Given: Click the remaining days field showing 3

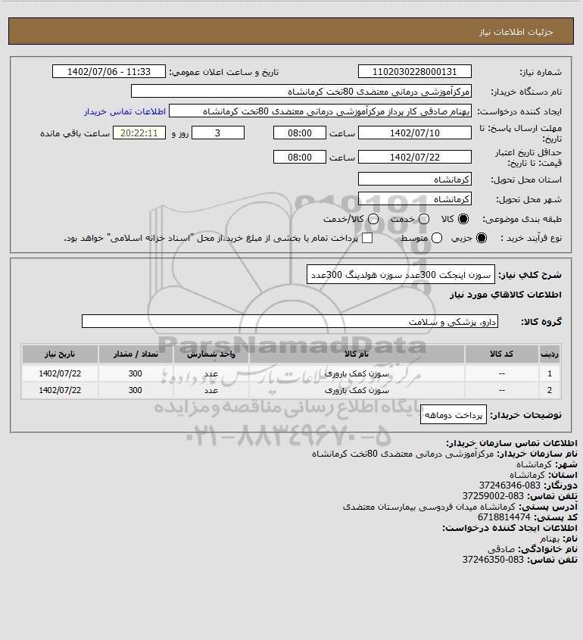Looking at the screenshot, I should (x=218, y=133).
